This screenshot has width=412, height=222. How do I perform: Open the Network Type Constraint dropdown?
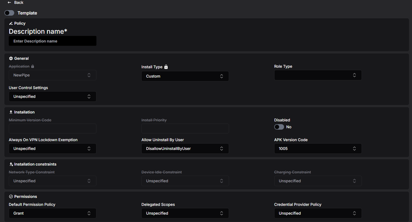53,181
